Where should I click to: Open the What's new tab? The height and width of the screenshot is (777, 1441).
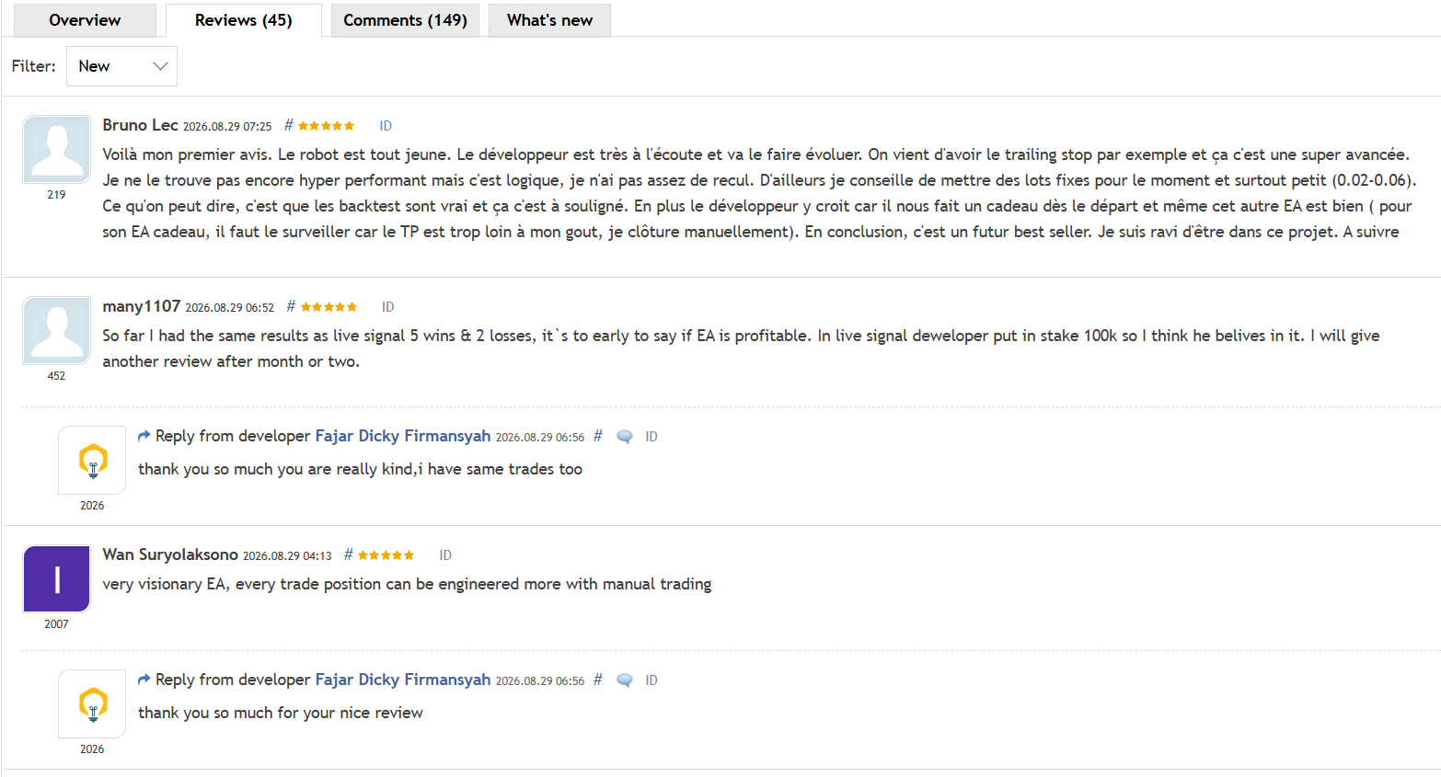[549, 20]
